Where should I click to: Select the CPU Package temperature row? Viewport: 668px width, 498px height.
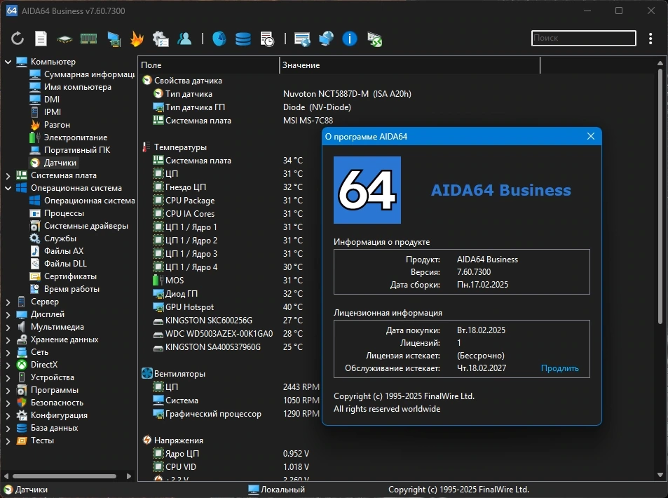tap(230, 201)
